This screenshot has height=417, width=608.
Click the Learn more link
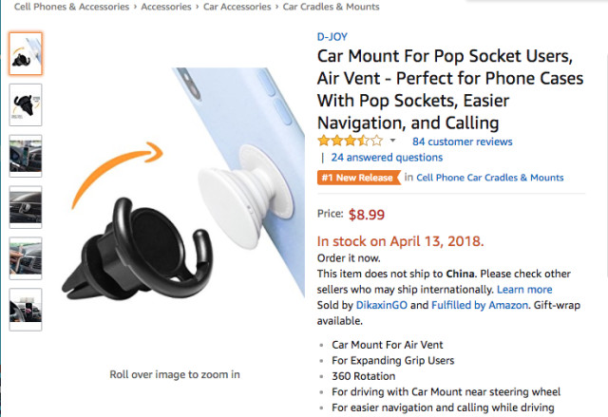point(524,290)
